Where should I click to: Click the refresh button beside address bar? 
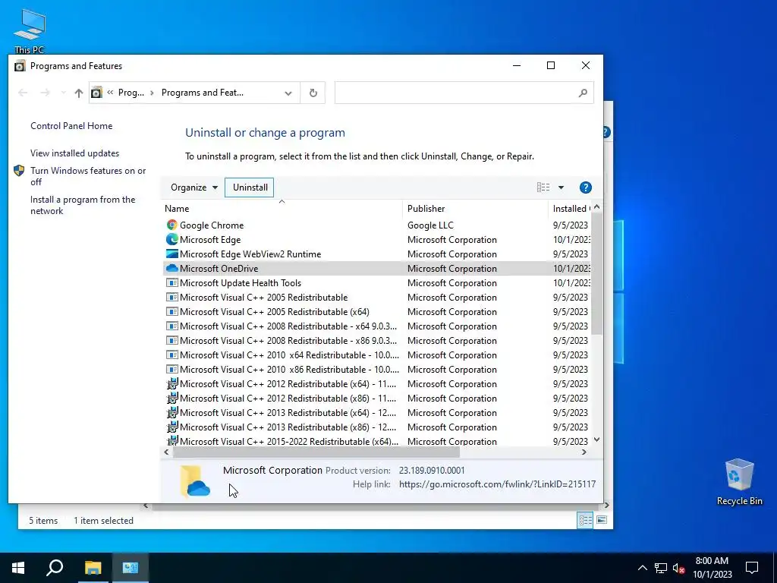click(x=313, y=93)
